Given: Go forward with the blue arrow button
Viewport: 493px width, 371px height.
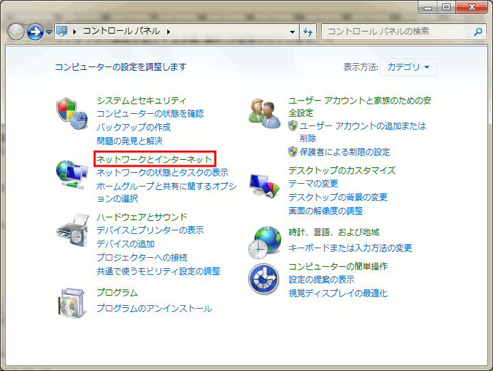Looking at the screenshot, I should tap(35, 32).
